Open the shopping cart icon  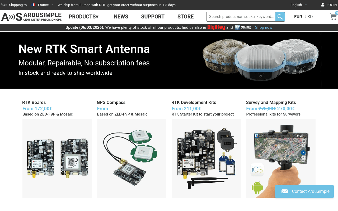tap(334, 16)
